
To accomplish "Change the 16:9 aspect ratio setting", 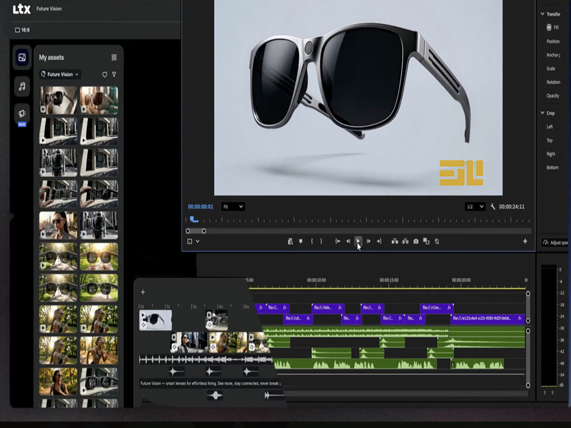I will [x=22, y=30].
